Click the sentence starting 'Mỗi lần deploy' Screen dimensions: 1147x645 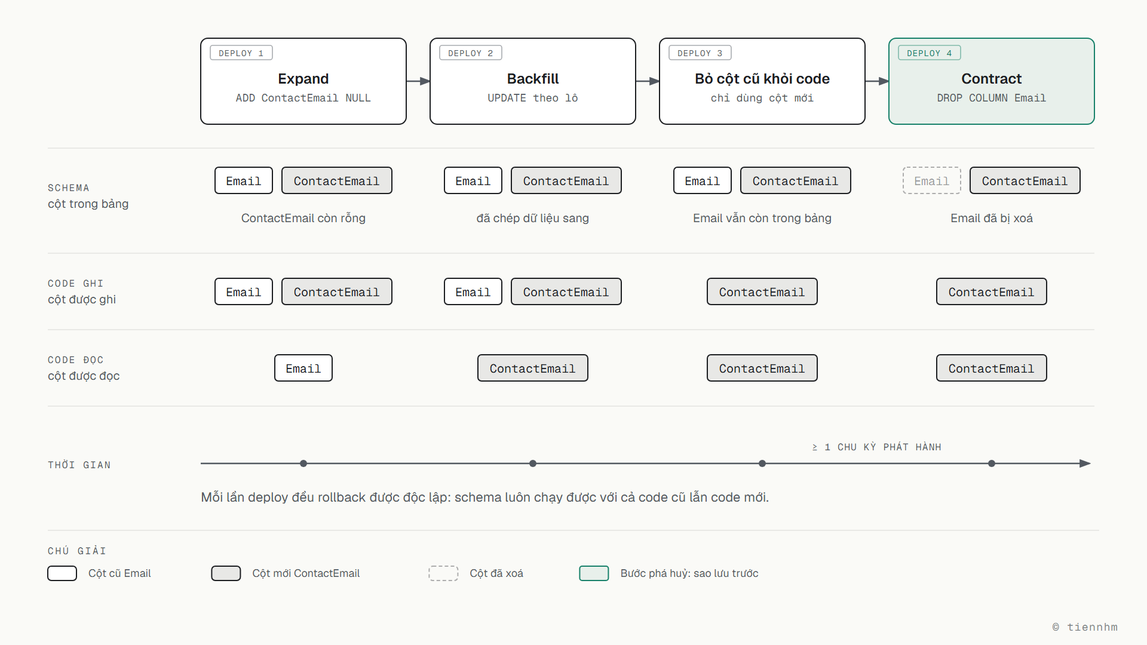pyautogui.click(x=485, y=497)
